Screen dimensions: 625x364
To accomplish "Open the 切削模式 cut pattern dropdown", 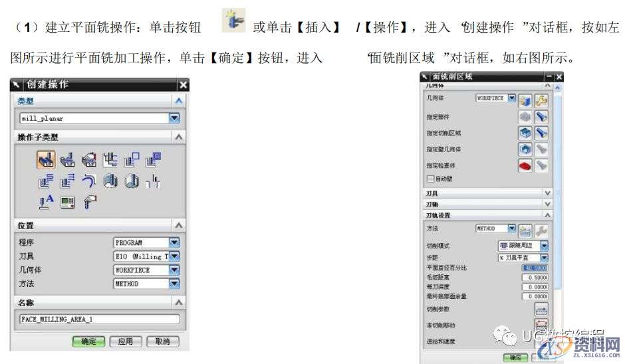I will pyautogui.click(x=544, y=246).
